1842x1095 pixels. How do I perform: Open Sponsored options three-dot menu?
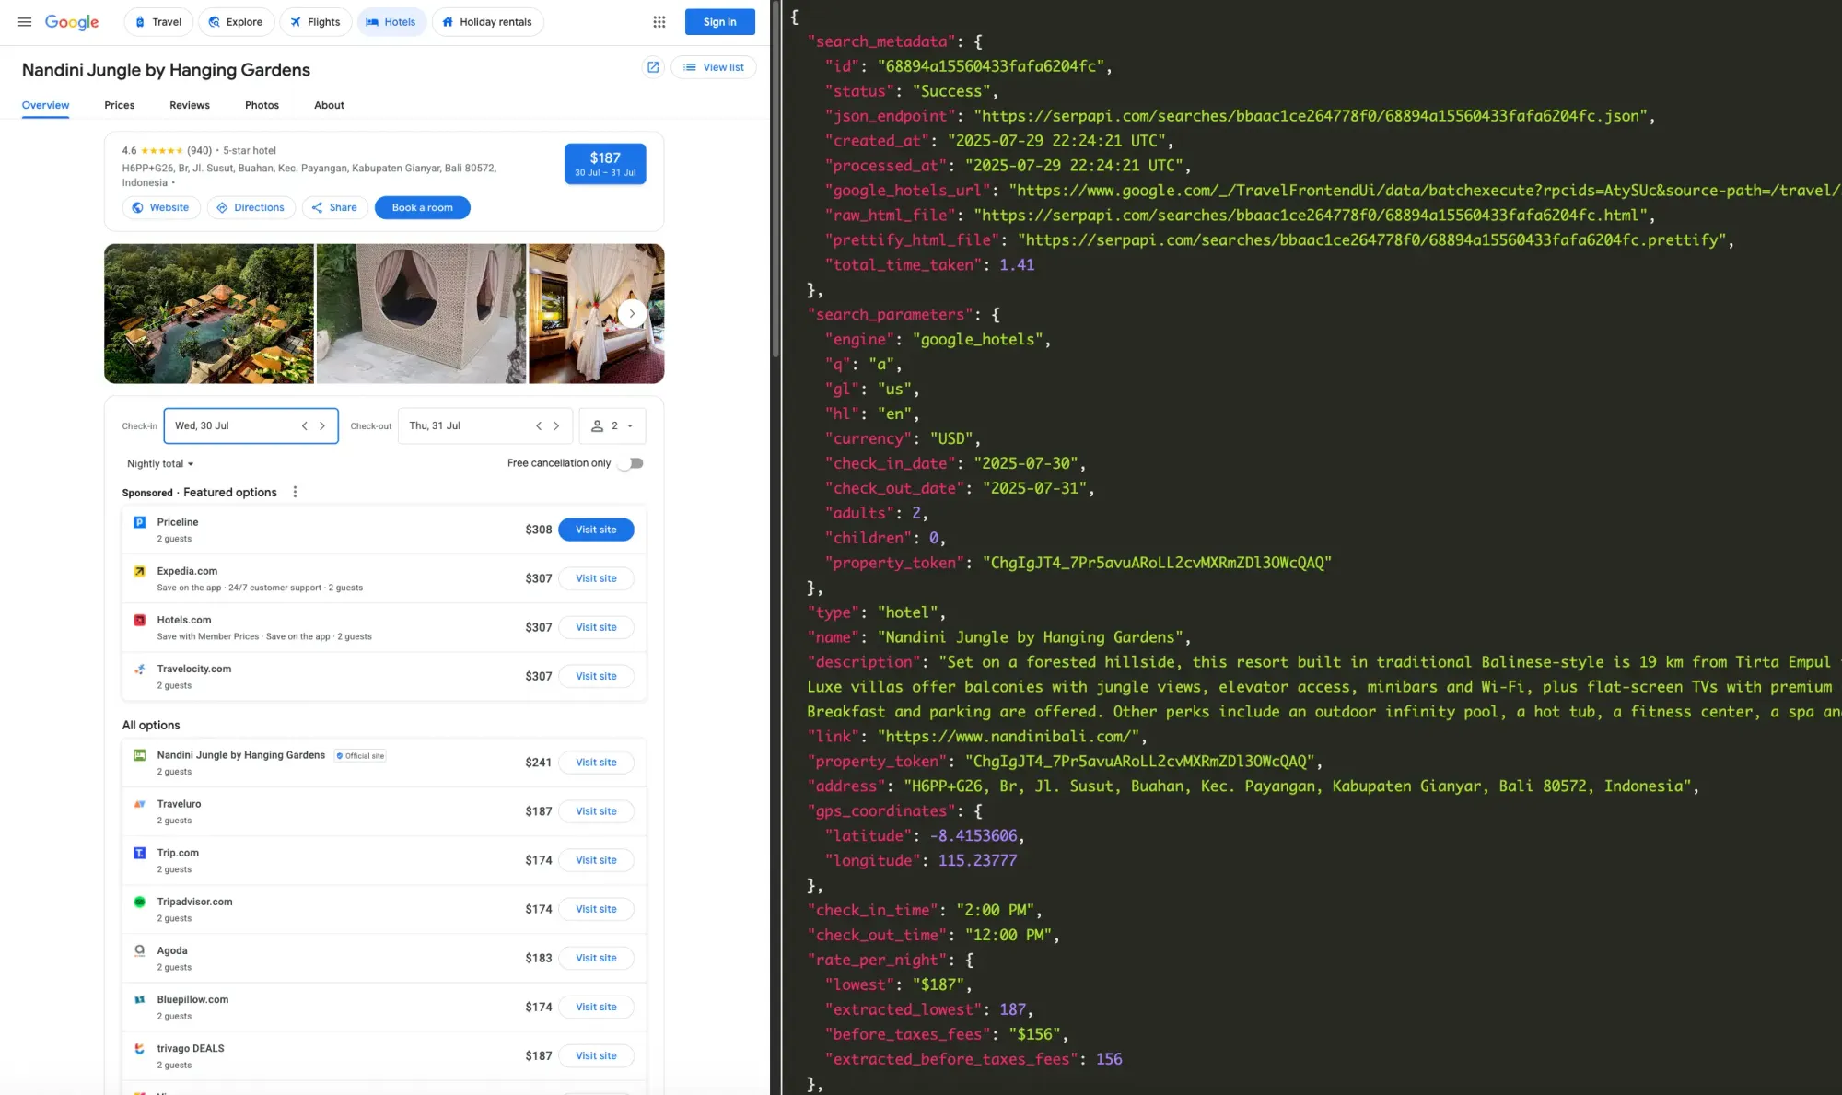pyautogui.click(x=295, y=492)
